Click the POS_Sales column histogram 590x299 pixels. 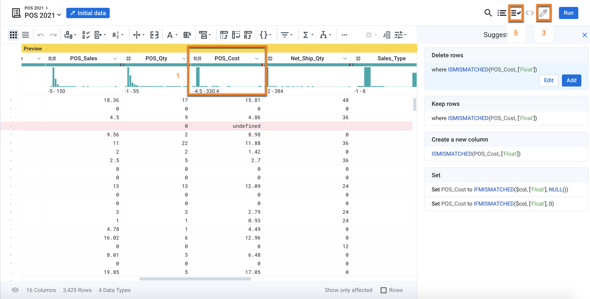tap(83, 77)
